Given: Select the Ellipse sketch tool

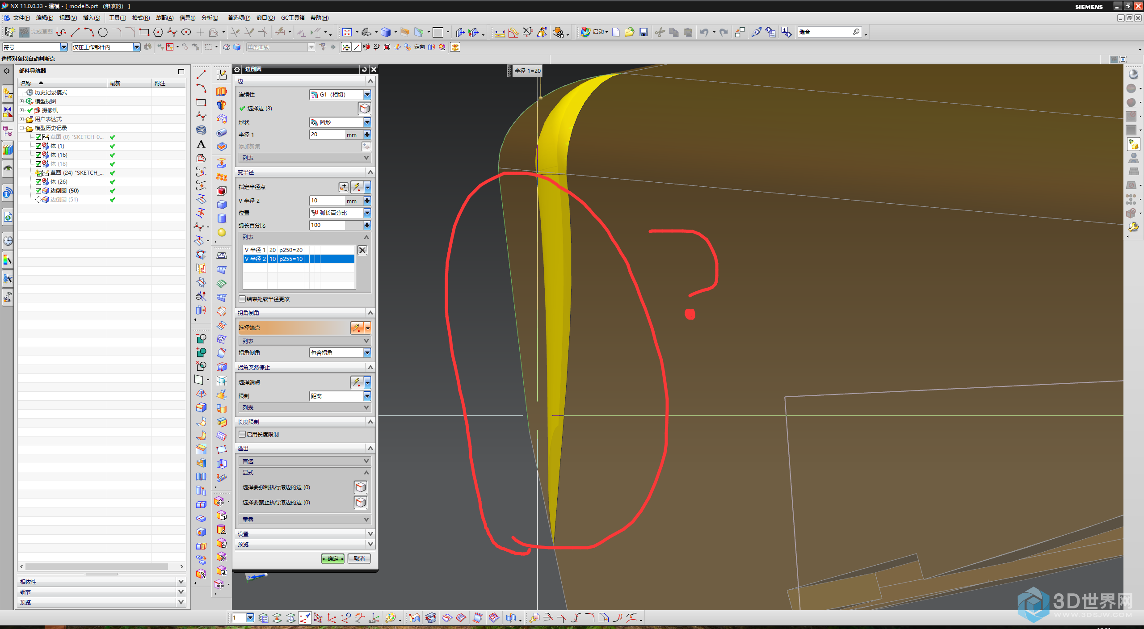Looking at the screenshot, I should point(186,32).
